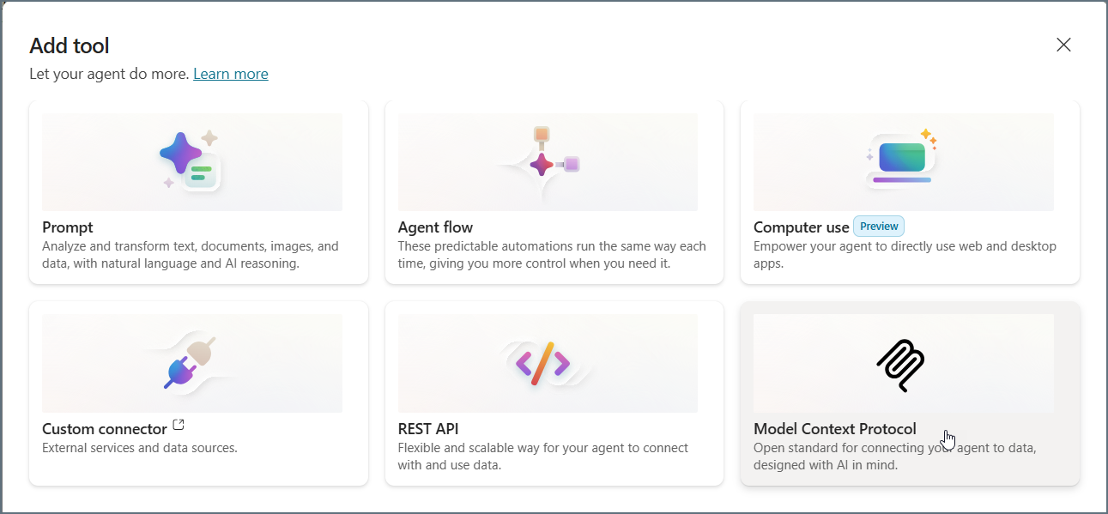Close the Add tool dialog
This screenshot has width=1108, height=514.
pos(1063,45)
